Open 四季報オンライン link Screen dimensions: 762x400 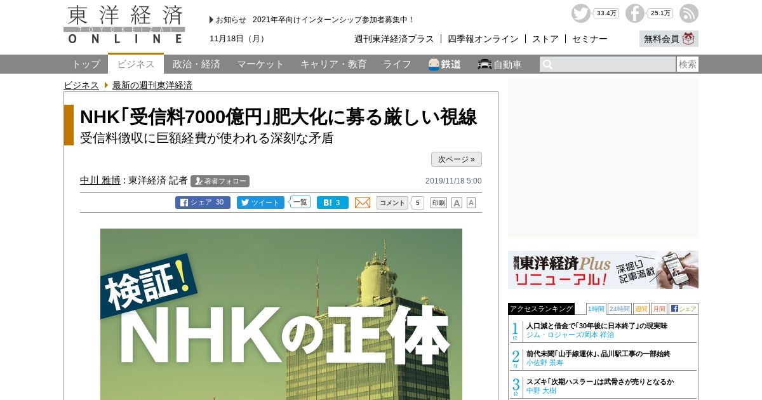[483, 39]
